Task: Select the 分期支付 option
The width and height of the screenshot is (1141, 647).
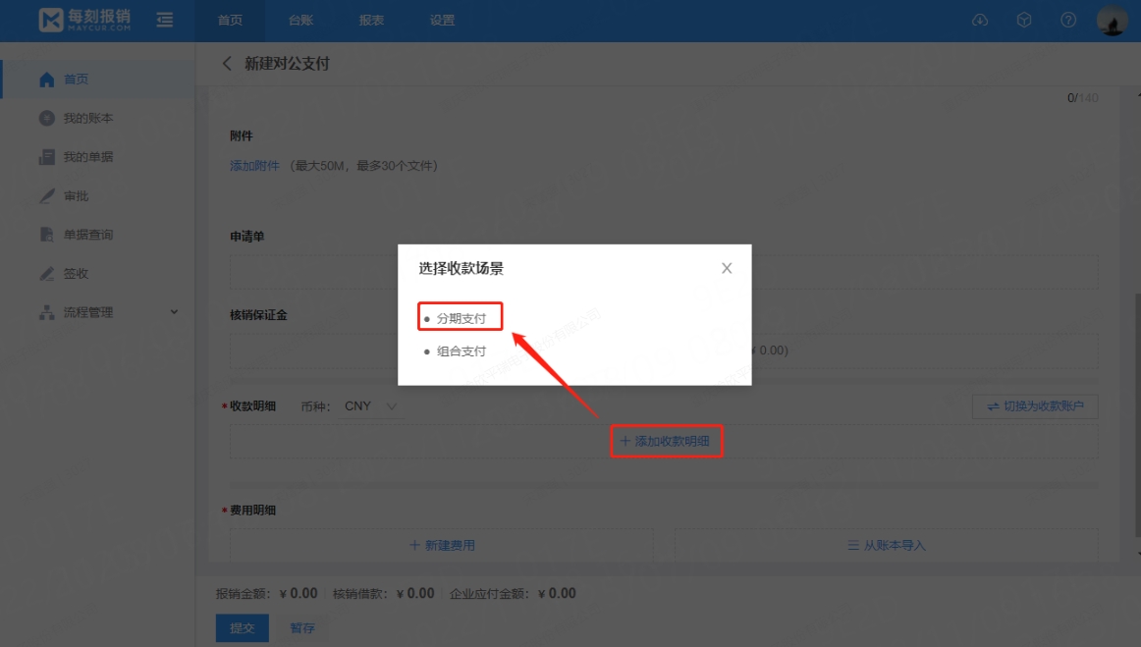Action: [x=460, y=318]
